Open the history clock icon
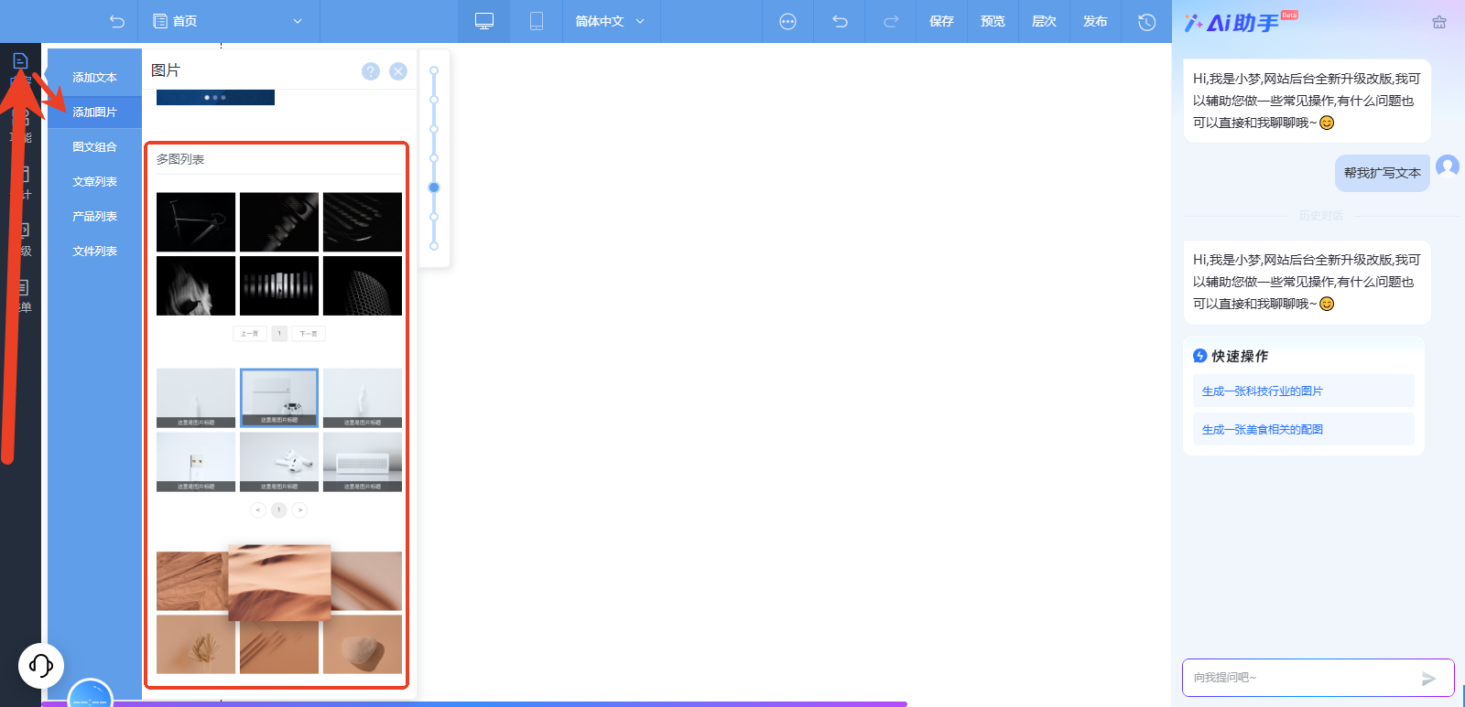This screenshot has height=707, width=1465. 1146,21
